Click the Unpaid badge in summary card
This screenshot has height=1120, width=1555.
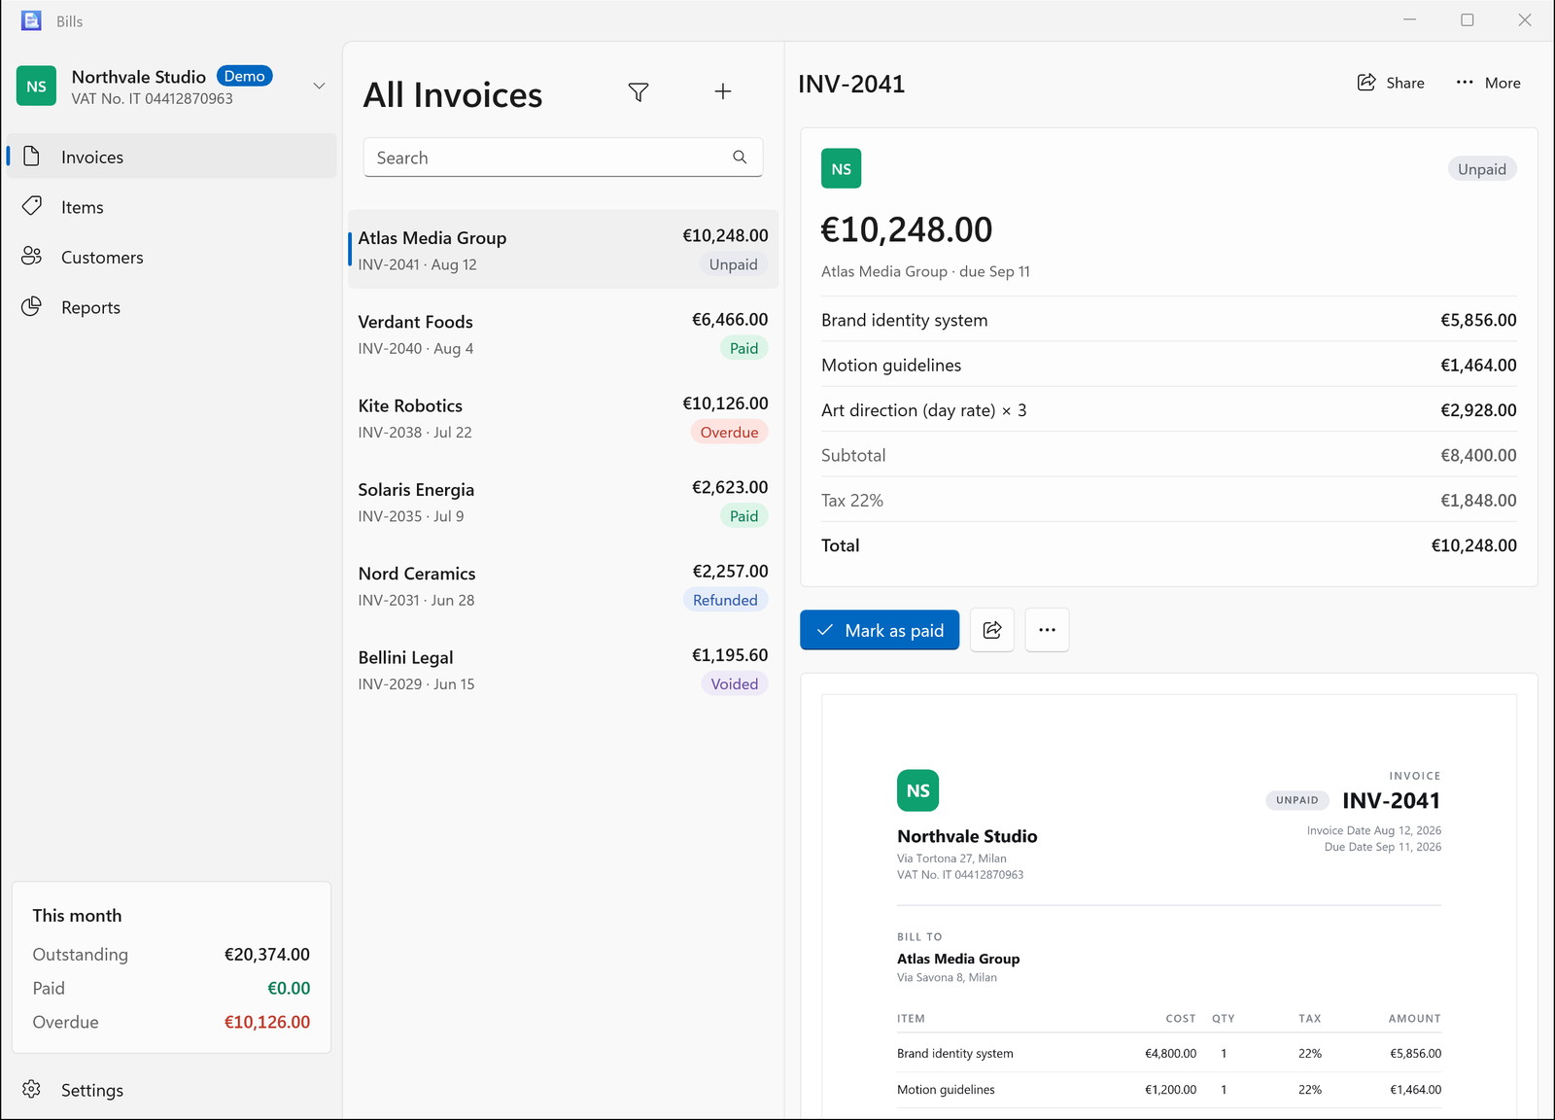pos(1482,169)
